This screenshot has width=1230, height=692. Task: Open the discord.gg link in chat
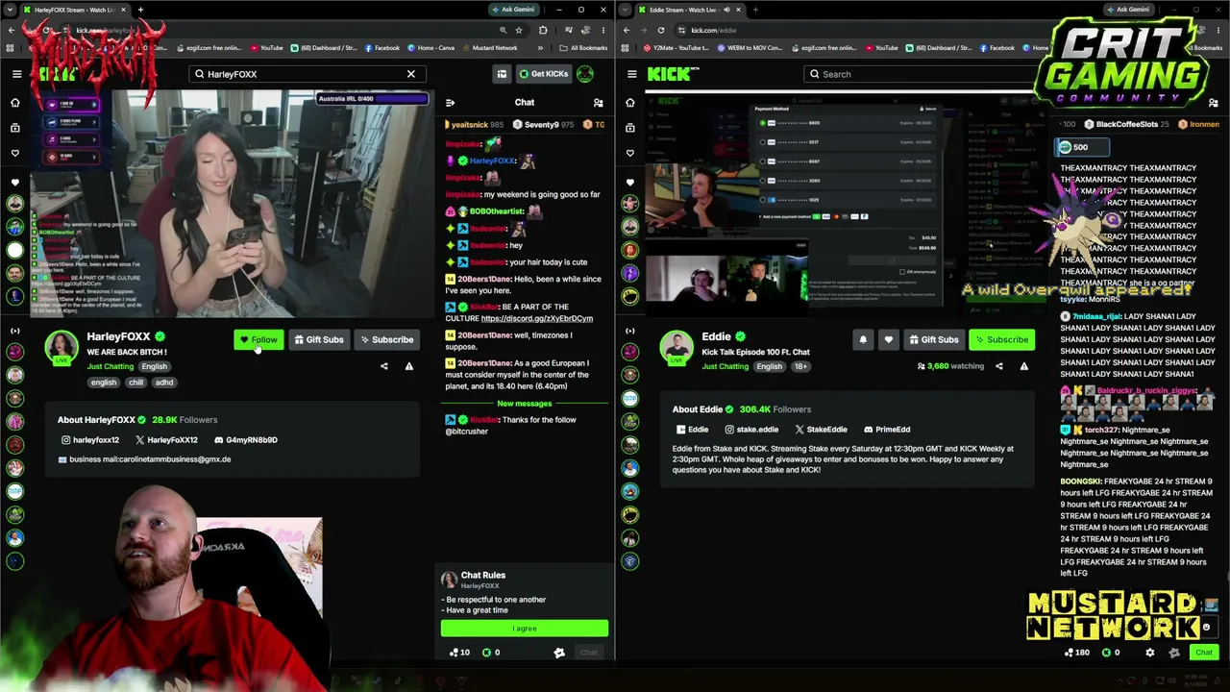536,318
